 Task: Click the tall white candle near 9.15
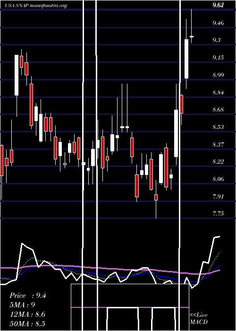click(x=17, y=75)
